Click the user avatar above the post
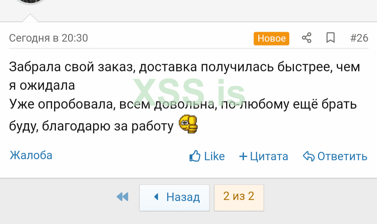Screen dimensions: 377x224 pos(30,3)
